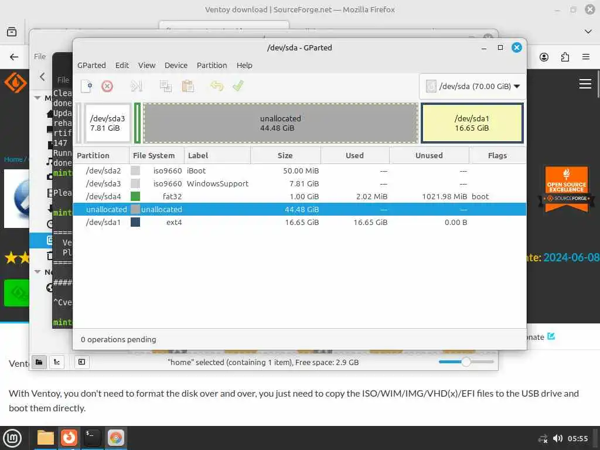
Task: Click the dark blue ext4 color swatch
Action: pos(135,222)
